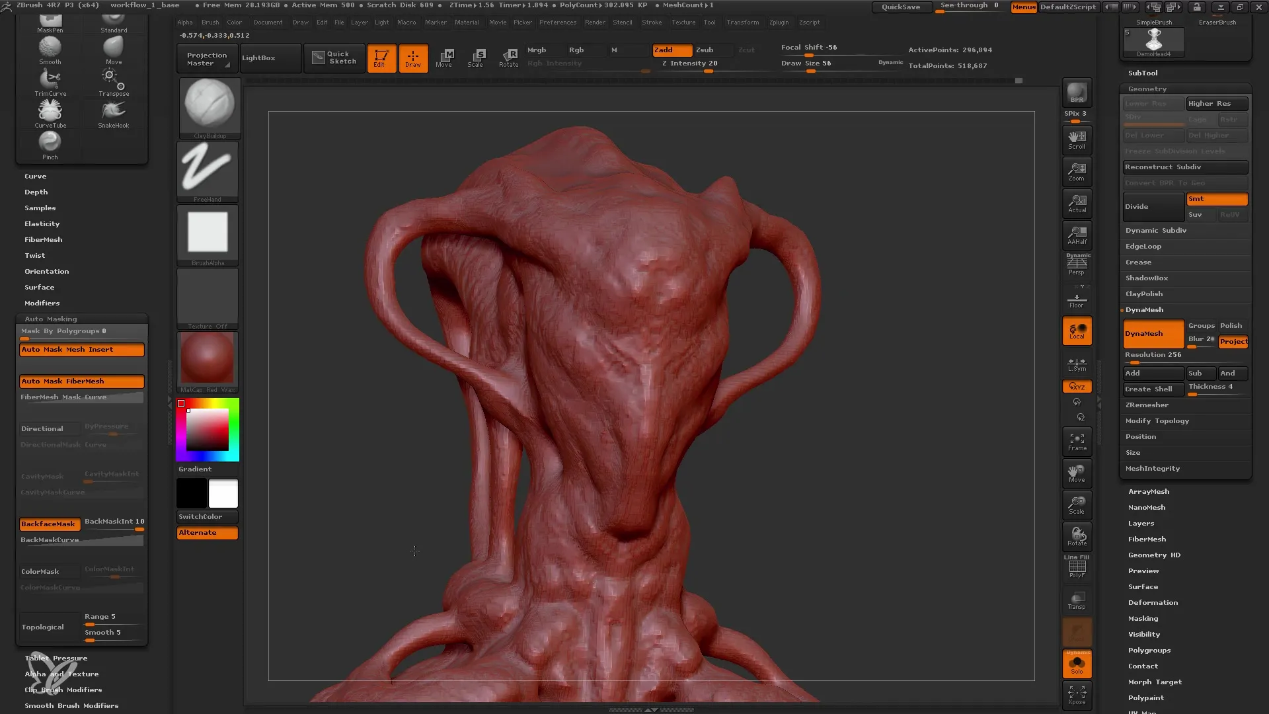Expand the Visibility panel options
The image size is (1269, 714).
1143,634
